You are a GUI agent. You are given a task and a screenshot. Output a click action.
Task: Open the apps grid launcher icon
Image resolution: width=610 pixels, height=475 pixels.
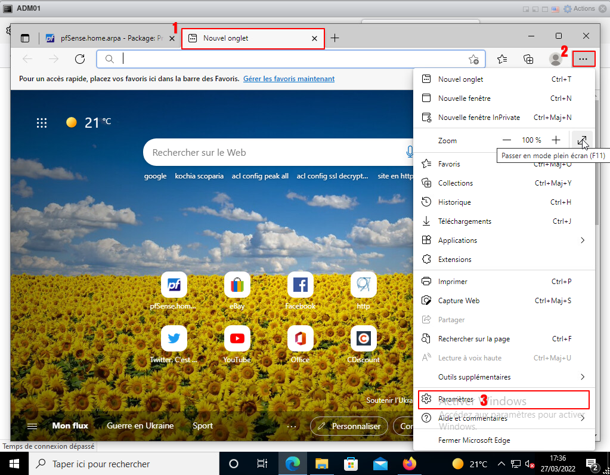click(x=42, y=123)
